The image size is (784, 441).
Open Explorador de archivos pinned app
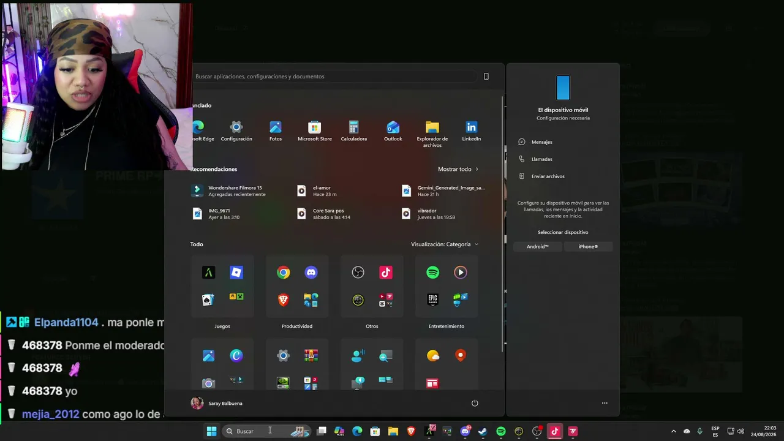(432, 134)
